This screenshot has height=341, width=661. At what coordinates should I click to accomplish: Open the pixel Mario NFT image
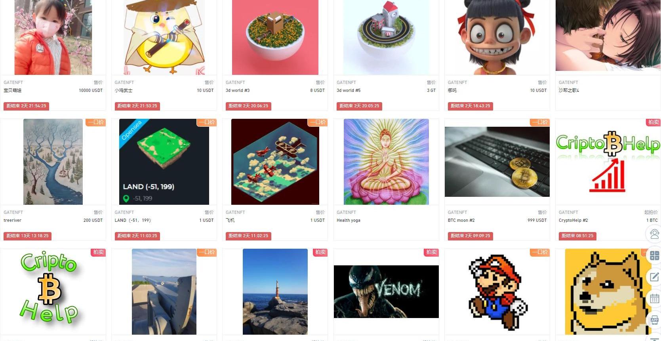pos(497,292)
